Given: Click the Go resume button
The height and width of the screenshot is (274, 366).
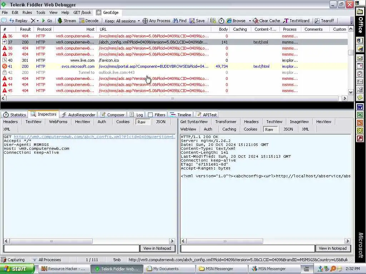Looking at the screenshot, I should coord(47,21).
